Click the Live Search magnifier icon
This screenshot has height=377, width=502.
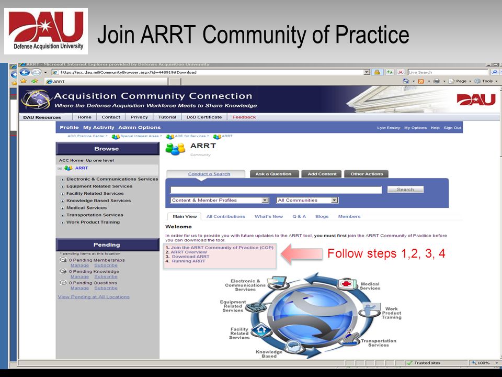495,72
